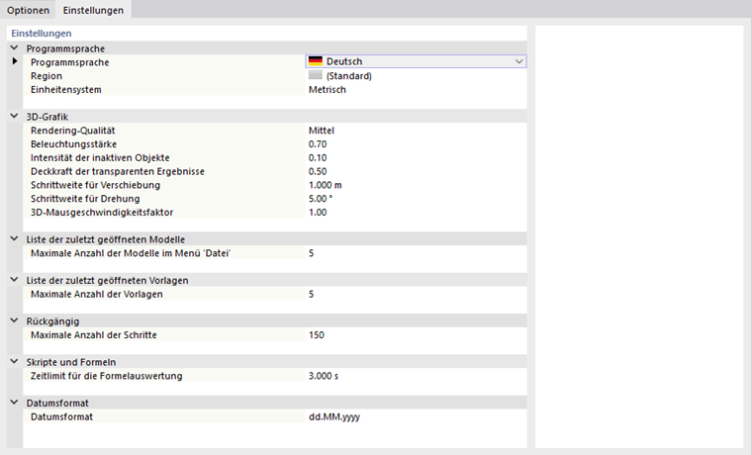Collapse the Datumsformat section

point(15,403)
